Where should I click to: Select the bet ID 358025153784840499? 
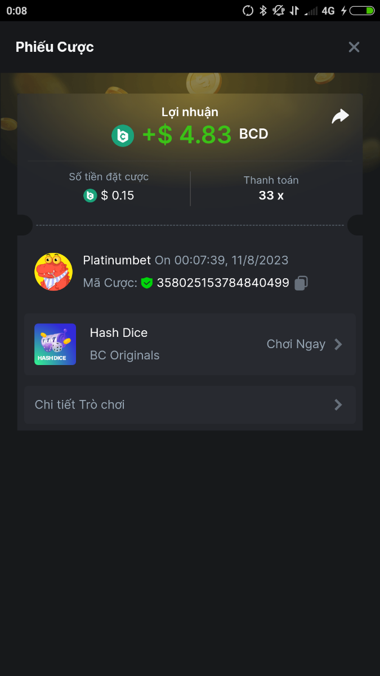click(x=223, y=283)
